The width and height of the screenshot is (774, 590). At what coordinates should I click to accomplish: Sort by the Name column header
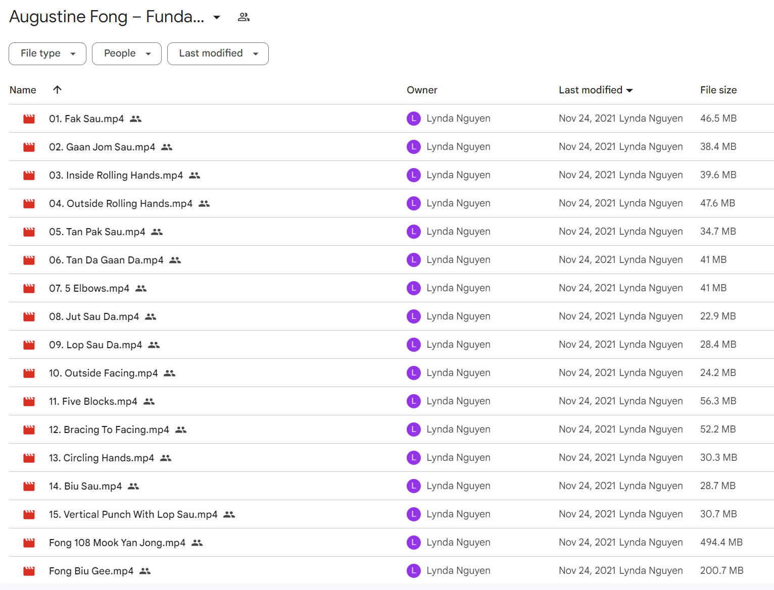[23, 90]
